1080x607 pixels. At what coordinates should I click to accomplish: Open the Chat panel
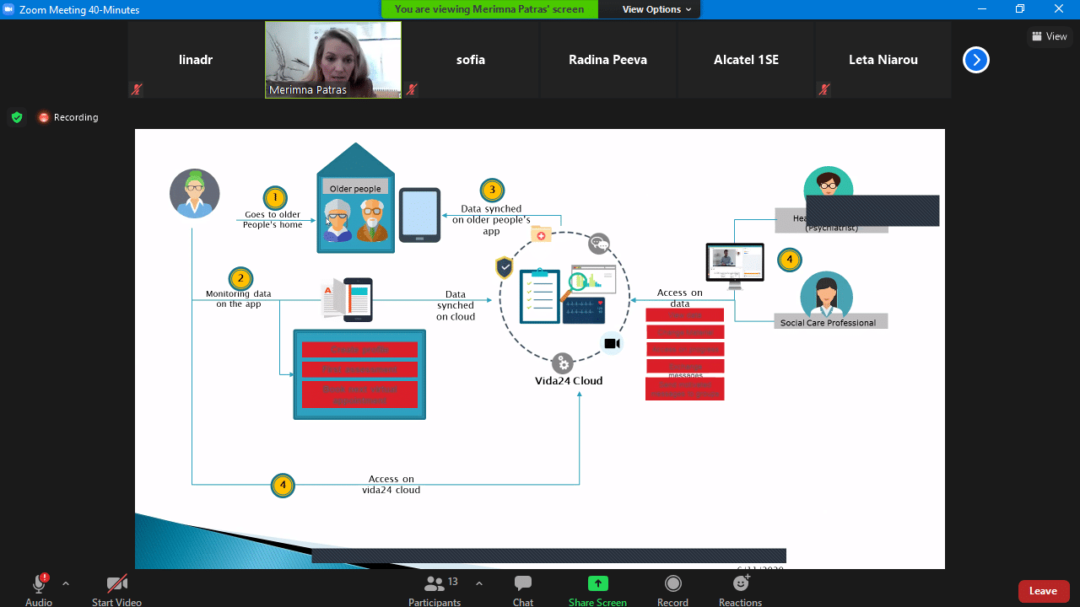click(523, 589)
